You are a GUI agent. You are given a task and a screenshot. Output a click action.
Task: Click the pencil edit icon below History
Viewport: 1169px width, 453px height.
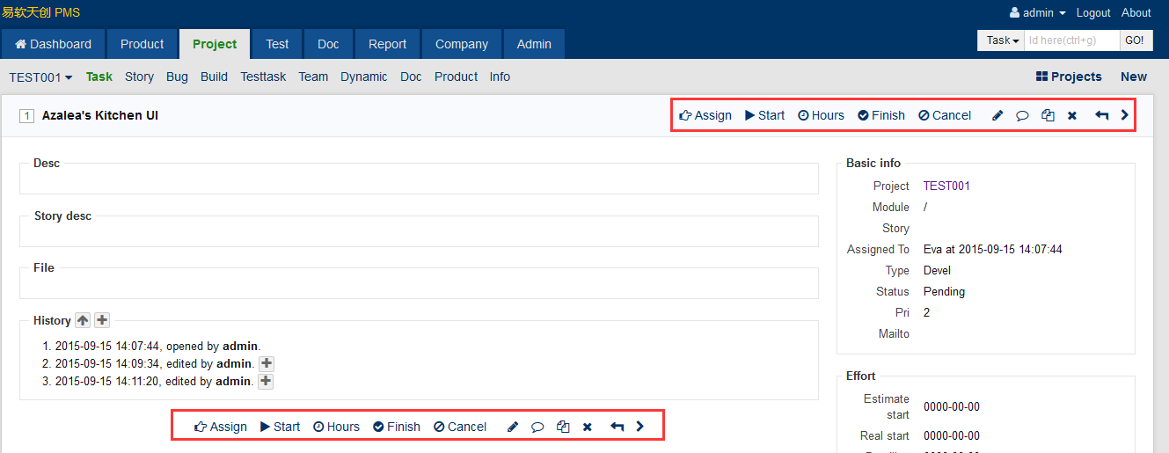513,427
